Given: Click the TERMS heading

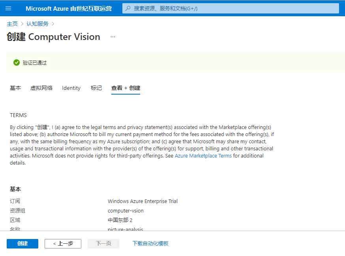Looking at the screenshot, I should tap(18, 115).
